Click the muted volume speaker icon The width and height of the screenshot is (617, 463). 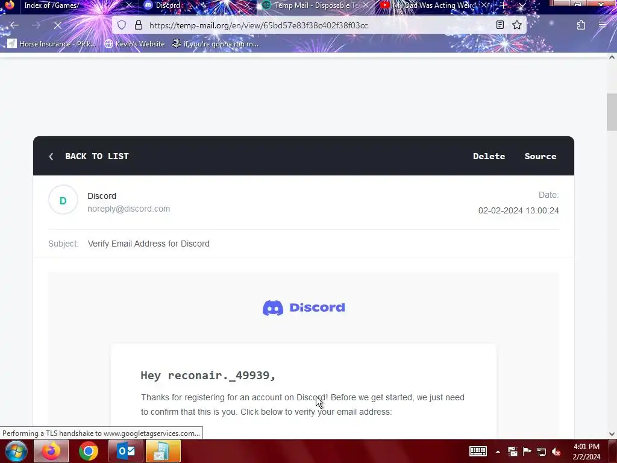coord(556,452)
